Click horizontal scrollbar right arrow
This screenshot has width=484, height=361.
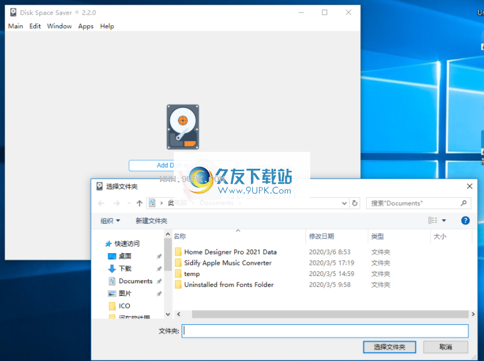pyautogui.click(x=473, y=314)
